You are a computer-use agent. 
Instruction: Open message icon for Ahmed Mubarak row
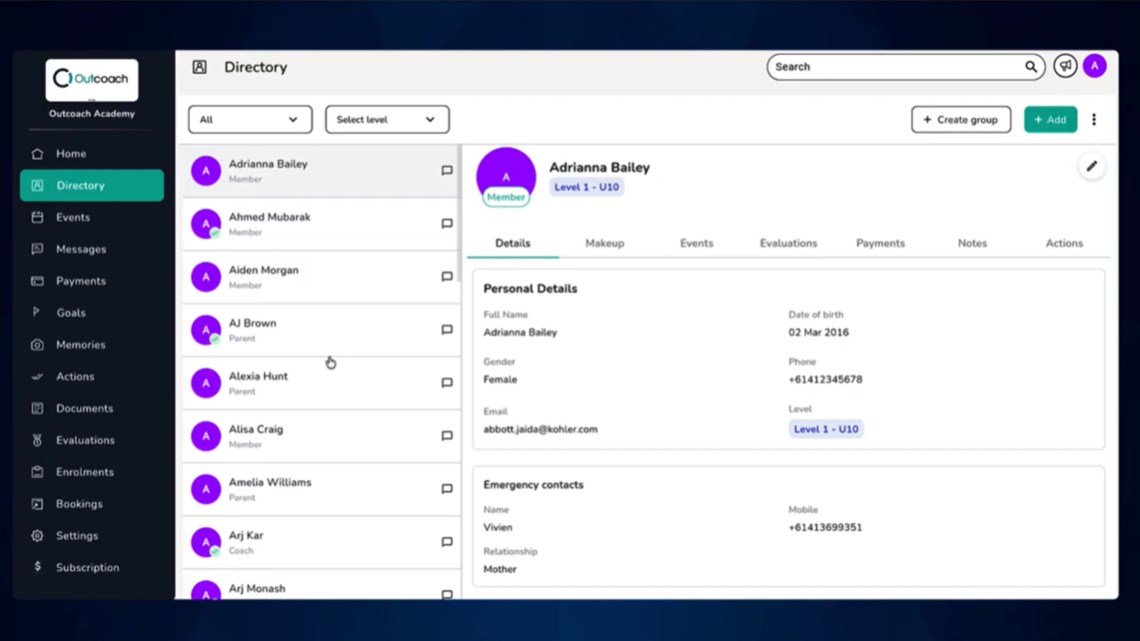pos(447,223)
